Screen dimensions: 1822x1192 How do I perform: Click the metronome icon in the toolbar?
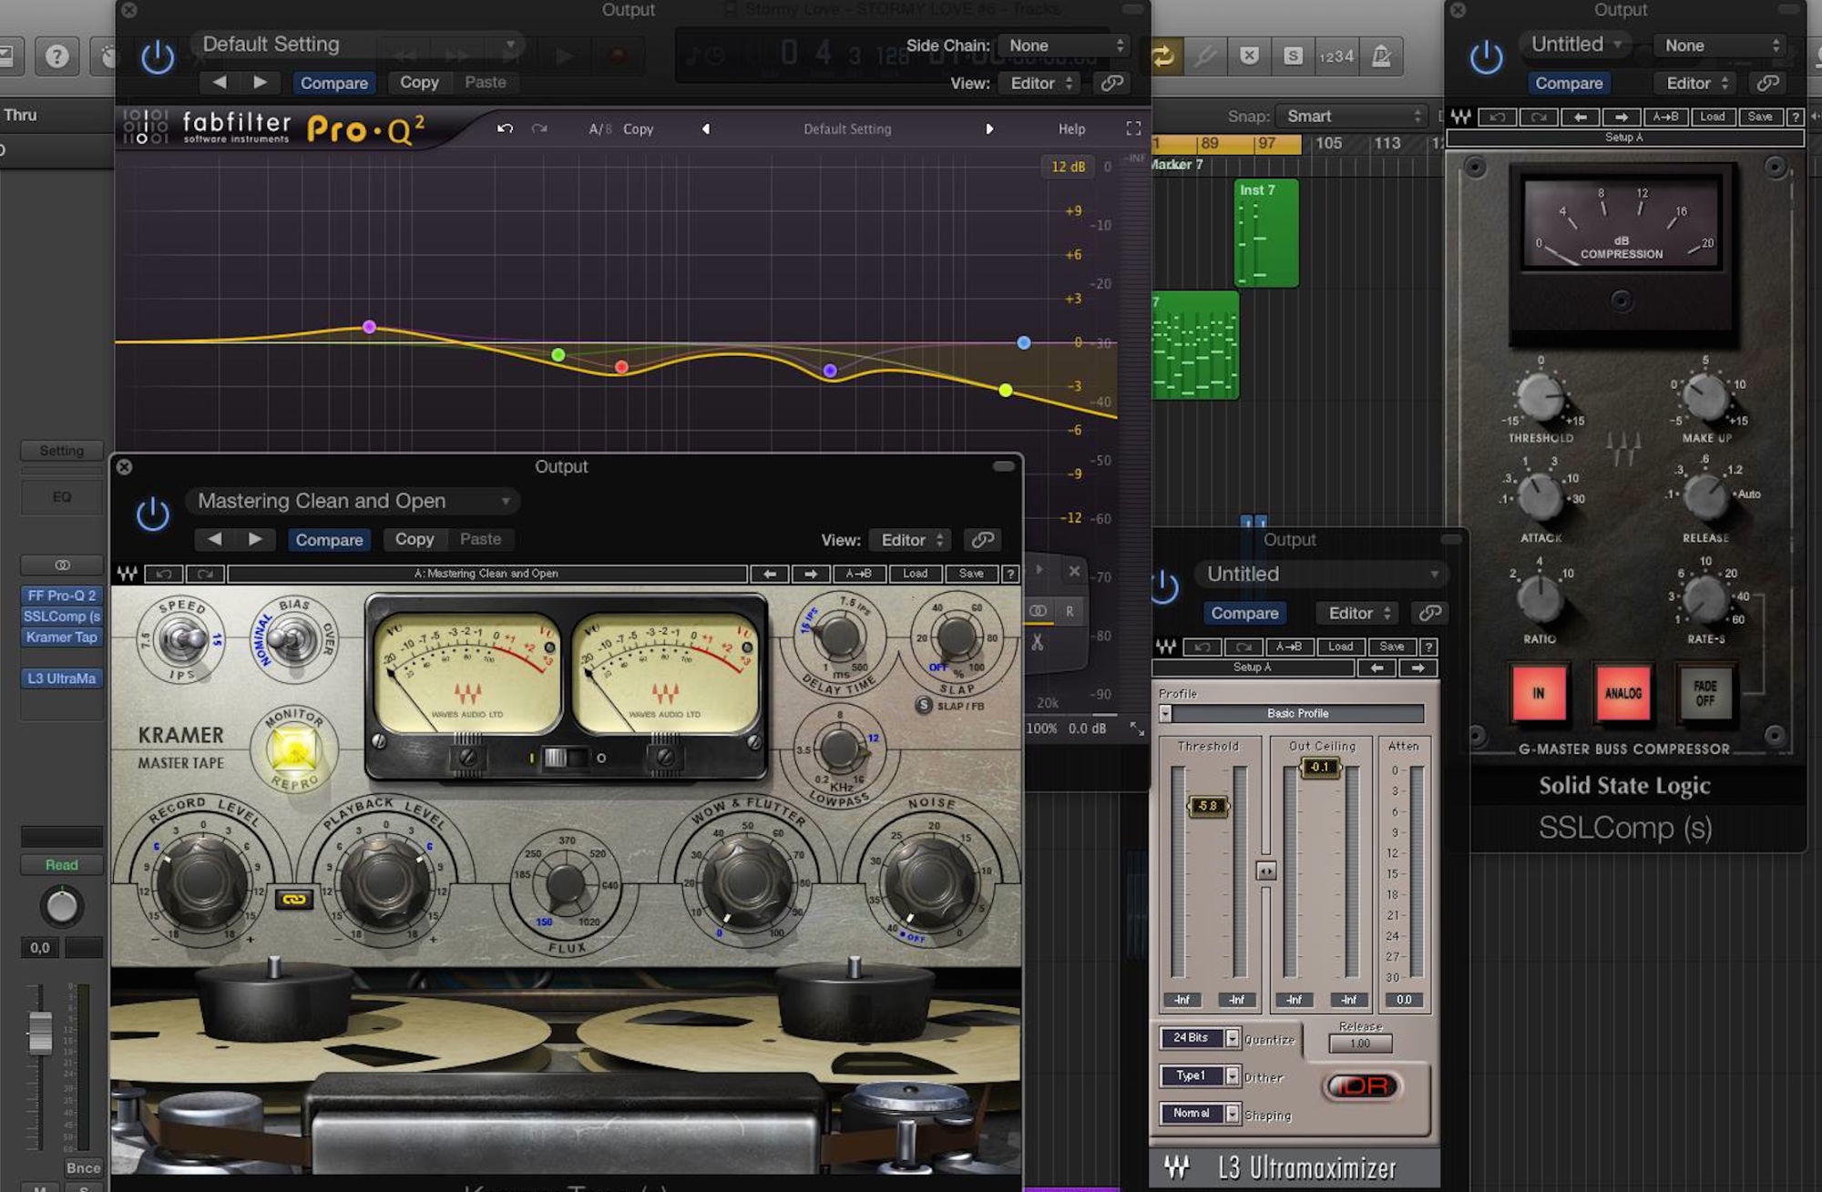(1381, 56)
